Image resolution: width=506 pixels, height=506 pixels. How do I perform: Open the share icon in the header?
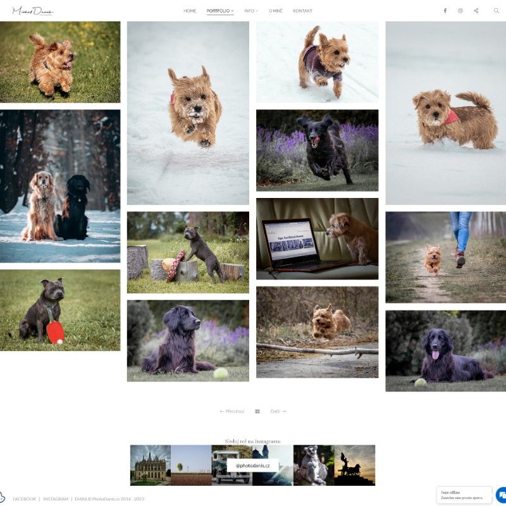pyautogui.click(x=474, y=10)
